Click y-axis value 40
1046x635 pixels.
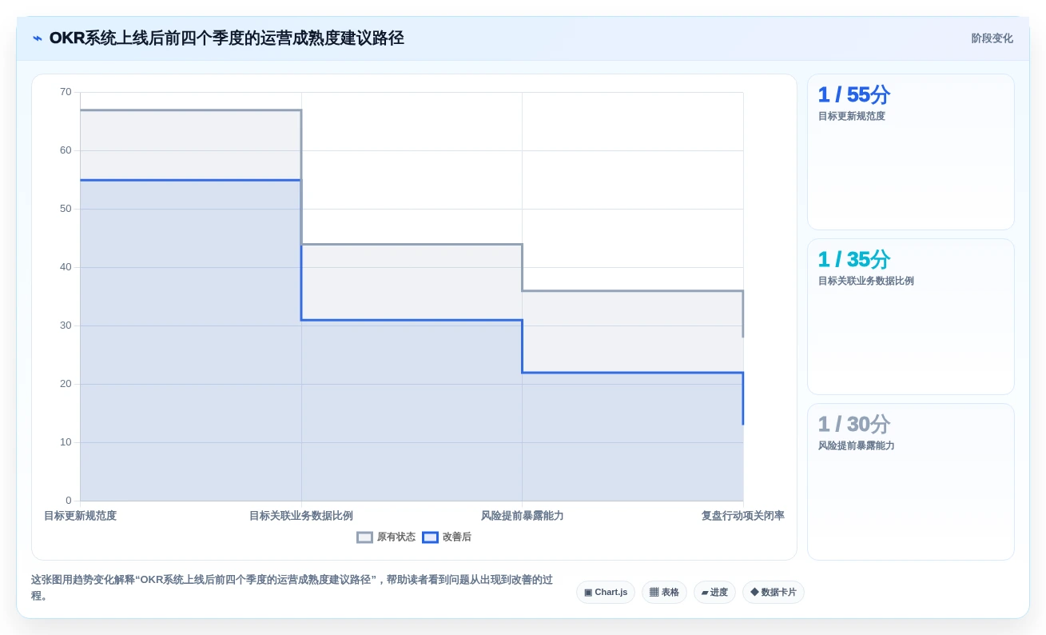(x=66, y=267)
